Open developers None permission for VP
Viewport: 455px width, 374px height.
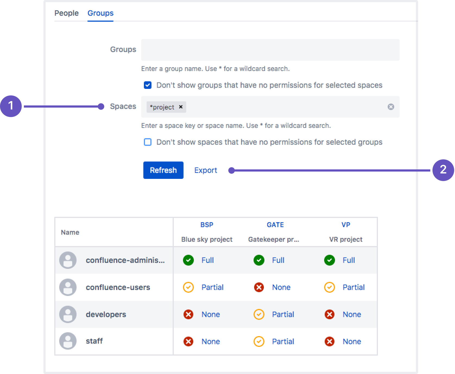click(x=352, y=314)
